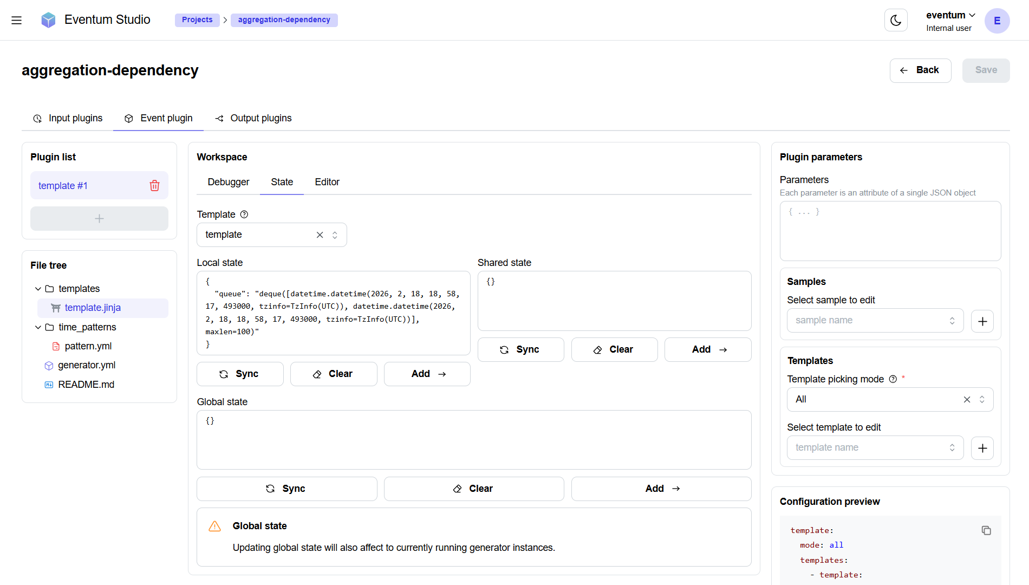This screenshot has height=585, width=1029.
Task: Click the plus icon in Plugin list
Action: (x=99, y=218)
